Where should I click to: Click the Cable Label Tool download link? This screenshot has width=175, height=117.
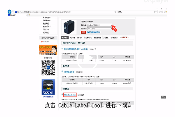point(69,95)
